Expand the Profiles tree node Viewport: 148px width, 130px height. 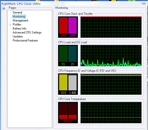tap(10, 25)
